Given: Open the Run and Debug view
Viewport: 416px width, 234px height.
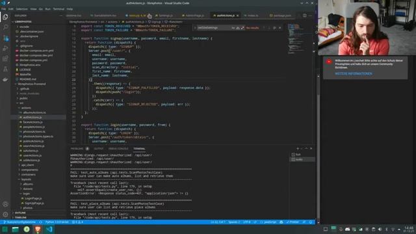Looking at the screenshot, I should pos(5,49).
